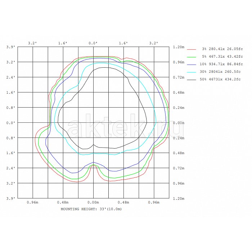
Task: Click the 0.0' label on top axis
Action: (93, 43)
